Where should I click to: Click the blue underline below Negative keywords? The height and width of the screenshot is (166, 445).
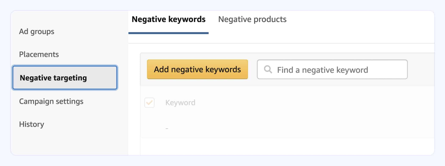[x=169, y=33]
